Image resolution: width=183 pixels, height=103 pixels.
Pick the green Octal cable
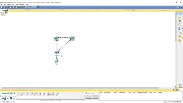[57, 94]
